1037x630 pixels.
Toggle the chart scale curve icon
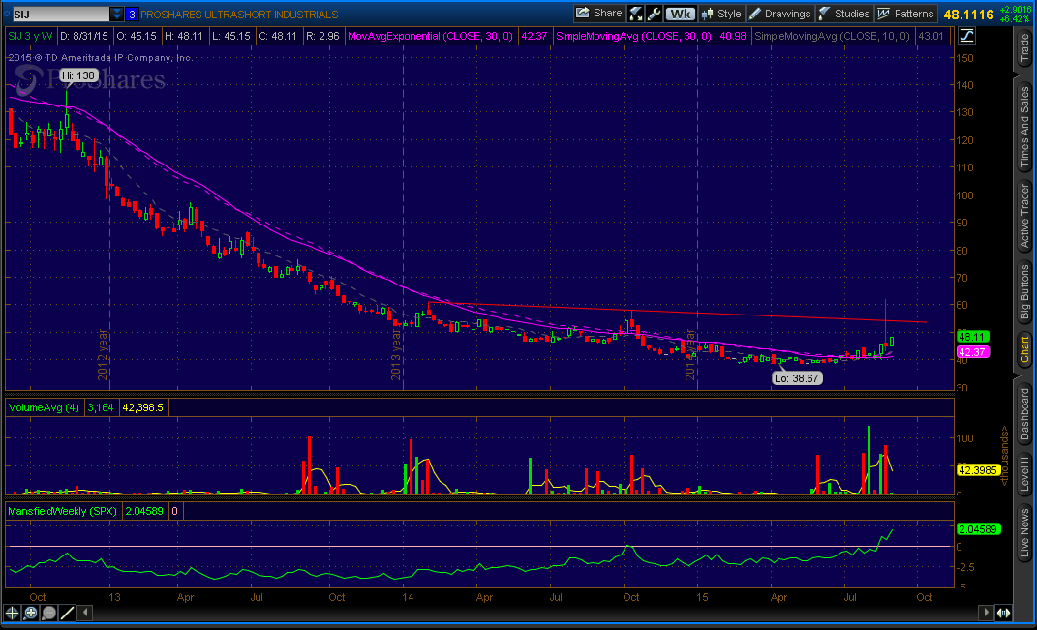coord(967,36)
